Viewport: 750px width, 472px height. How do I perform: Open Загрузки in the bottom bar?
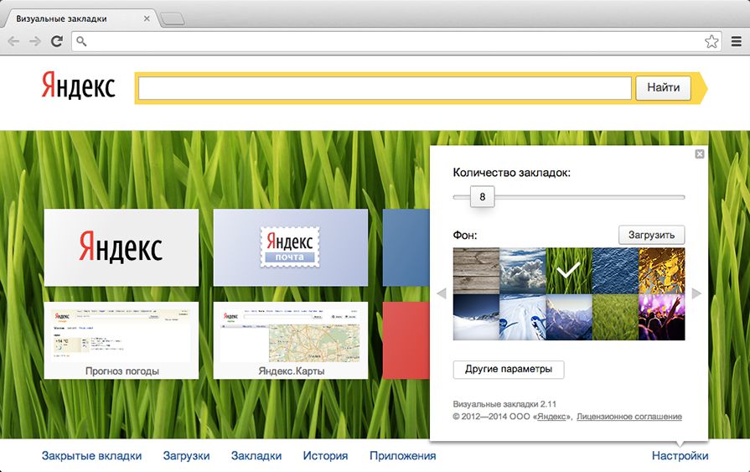187,456
